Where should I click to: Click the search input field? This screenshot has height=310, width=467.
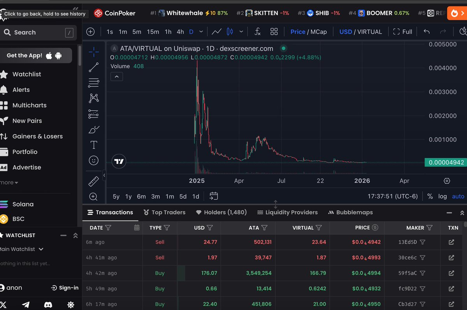point(38,32)
